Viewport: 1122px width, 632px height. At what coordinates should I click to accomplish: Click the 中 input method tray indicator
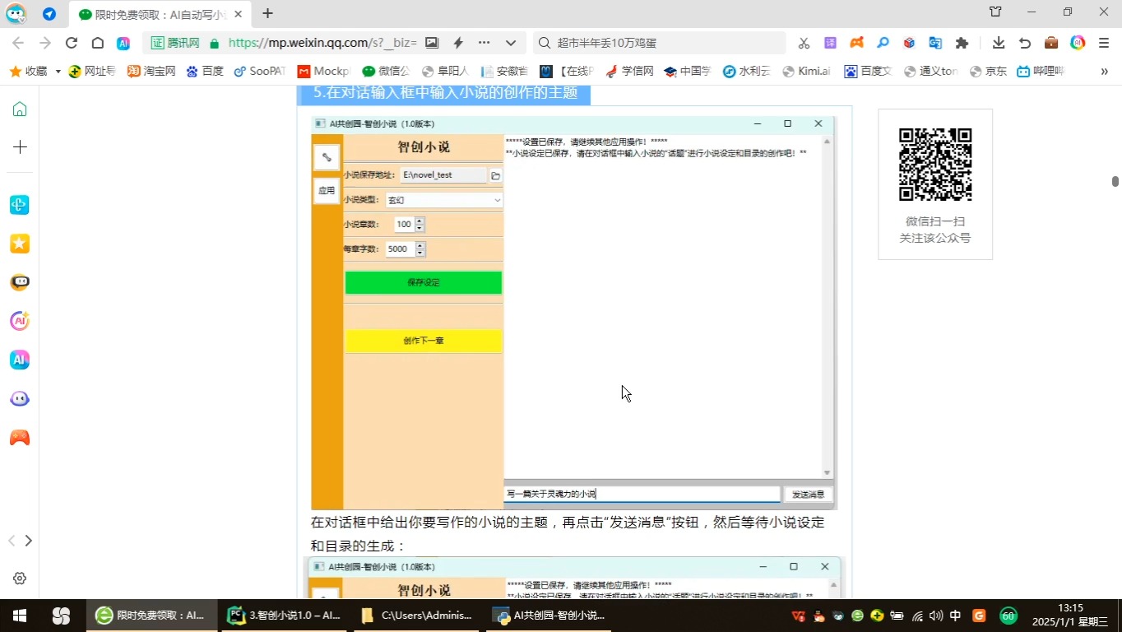click(956, 616)
